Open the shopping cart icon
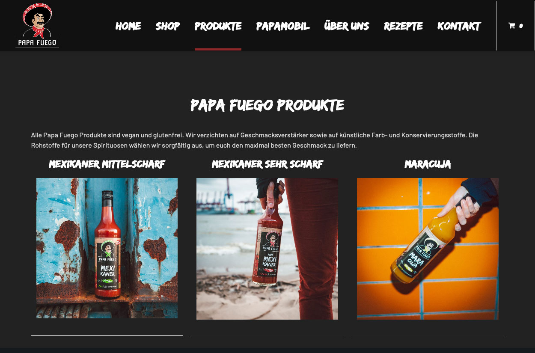The height and width of the screenshot is (353, 535). [511, 26]
